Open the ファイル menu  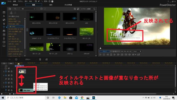coord(9,1)
